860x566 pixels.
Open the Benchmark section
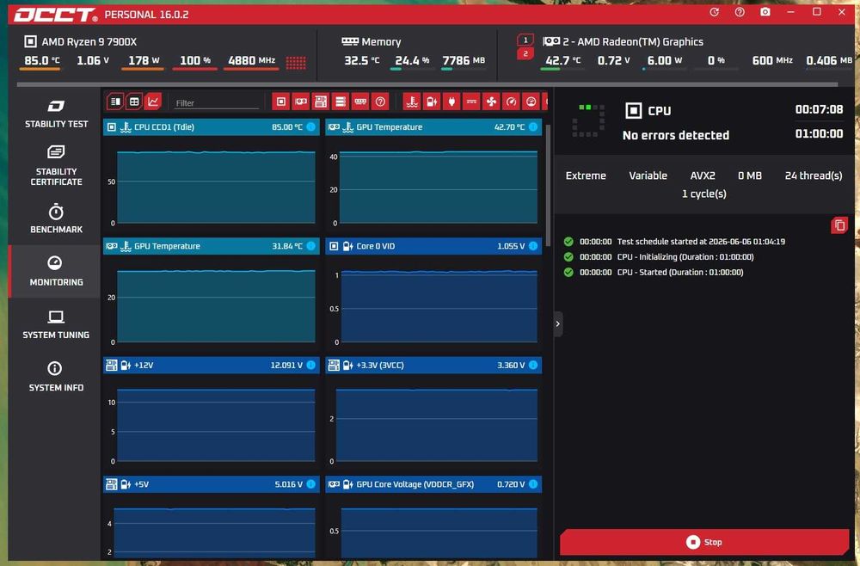point(56,218)
